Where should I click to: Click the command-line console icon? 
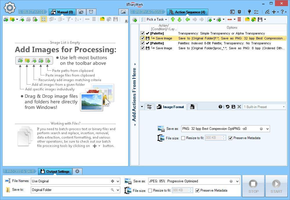232,12
